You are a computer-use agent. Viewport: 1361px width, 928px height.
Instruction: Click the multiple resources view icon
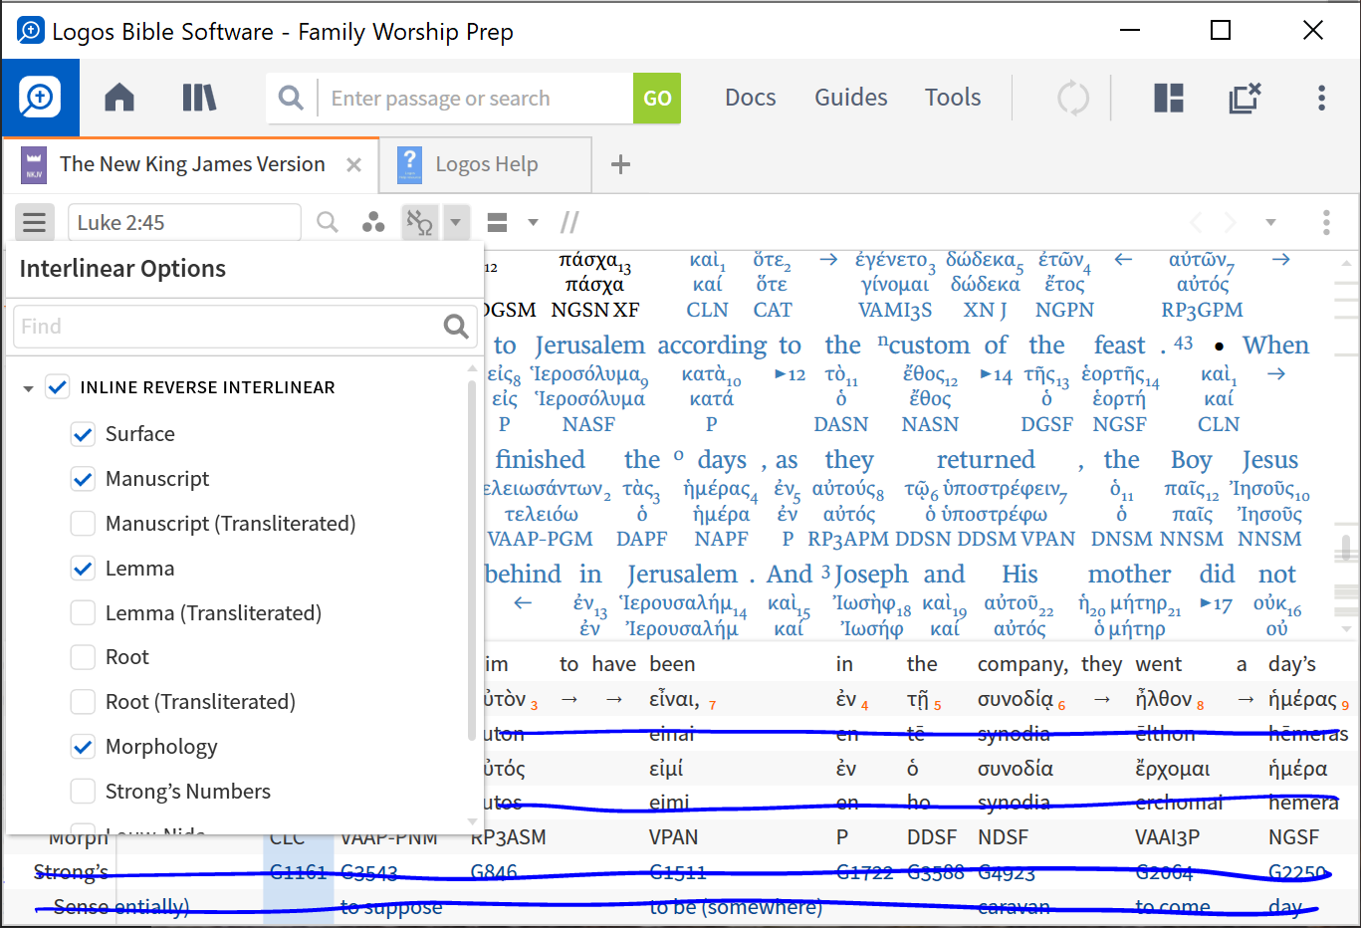[x=497, y=222]
